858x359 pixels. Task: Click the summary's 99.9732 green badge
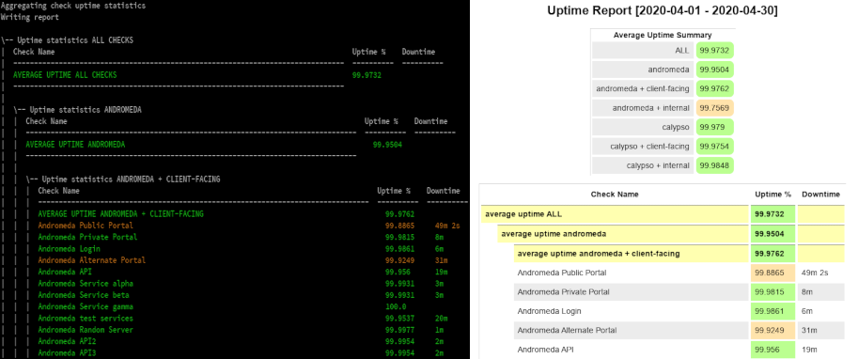[714, 51]
